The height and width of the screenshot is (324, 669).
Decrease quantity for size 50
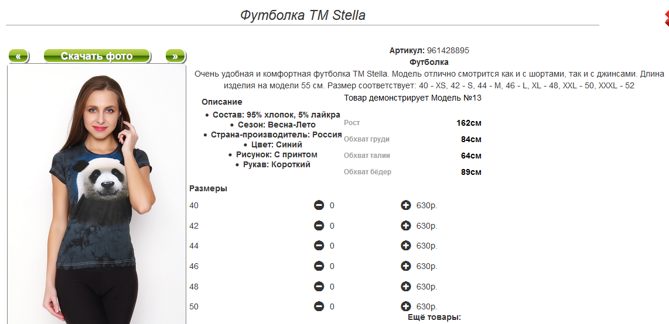(x=319, y=306)
